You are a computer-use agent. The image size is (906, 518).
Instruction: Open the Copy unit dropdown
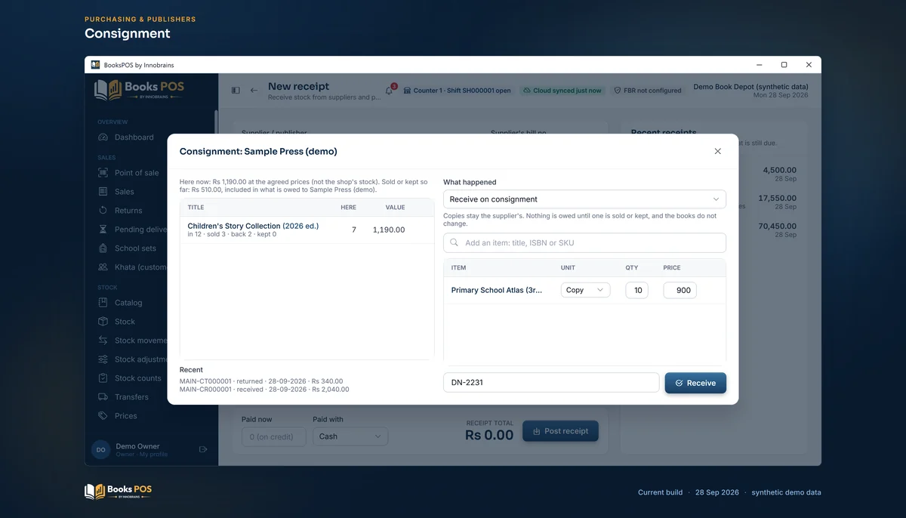[585, 290]
